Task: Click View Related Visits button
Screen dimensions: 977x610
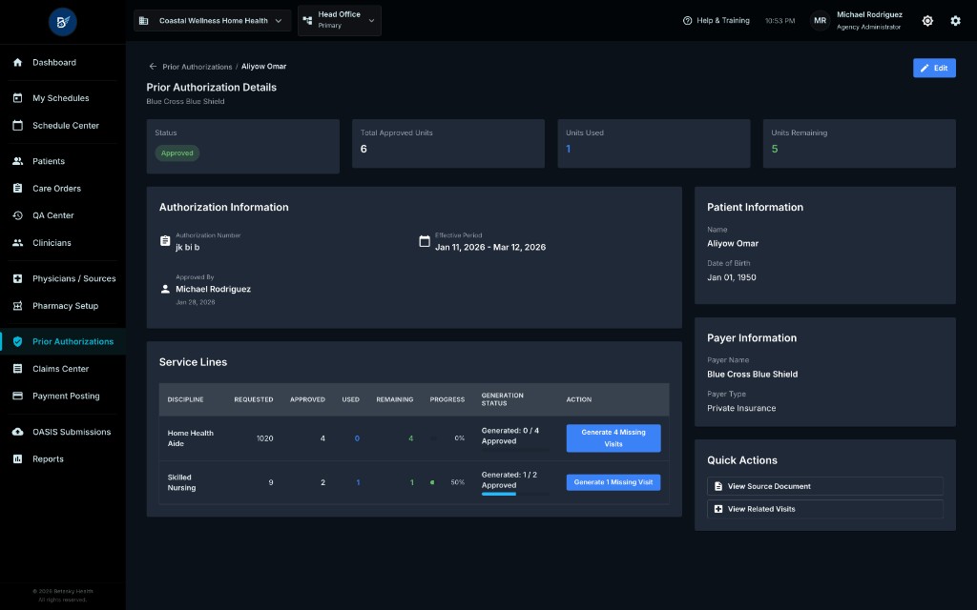Action: tap(825, 509)
